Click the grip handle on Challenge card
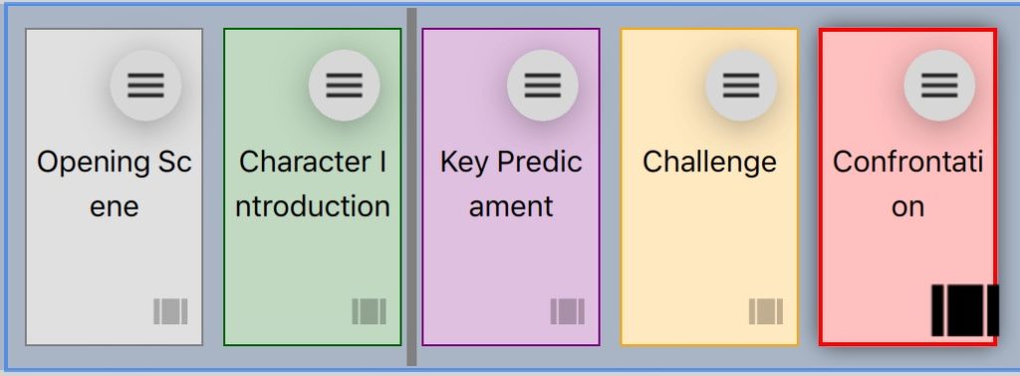Image resolution: width=1020 pixels, height=376 pixels. coord(766,311)
